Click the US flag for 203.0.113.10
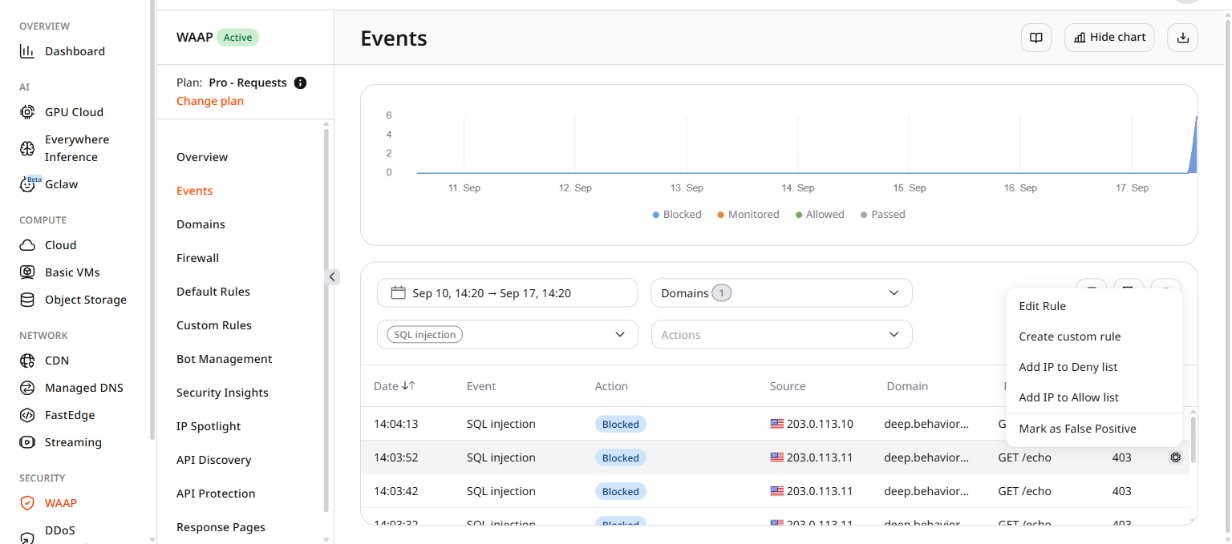This screenshot has height=544, width=1232. point(776,424)
